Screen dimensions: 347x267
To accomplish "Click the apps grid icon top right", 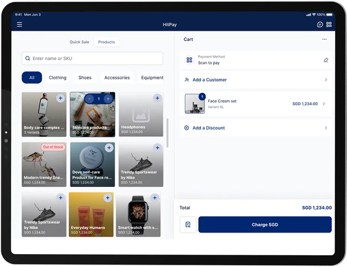I will 329,24.
